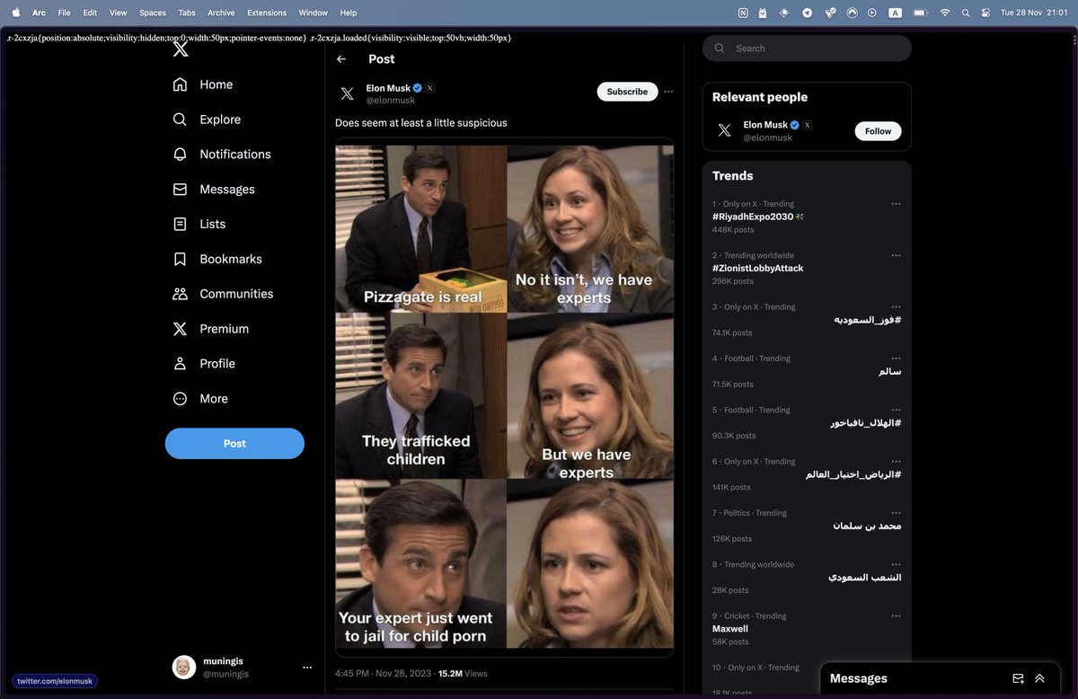This screenshot has width=1078, height=699.
Task: Open Bookmarks in the sidebar
Action: (217, 259)
